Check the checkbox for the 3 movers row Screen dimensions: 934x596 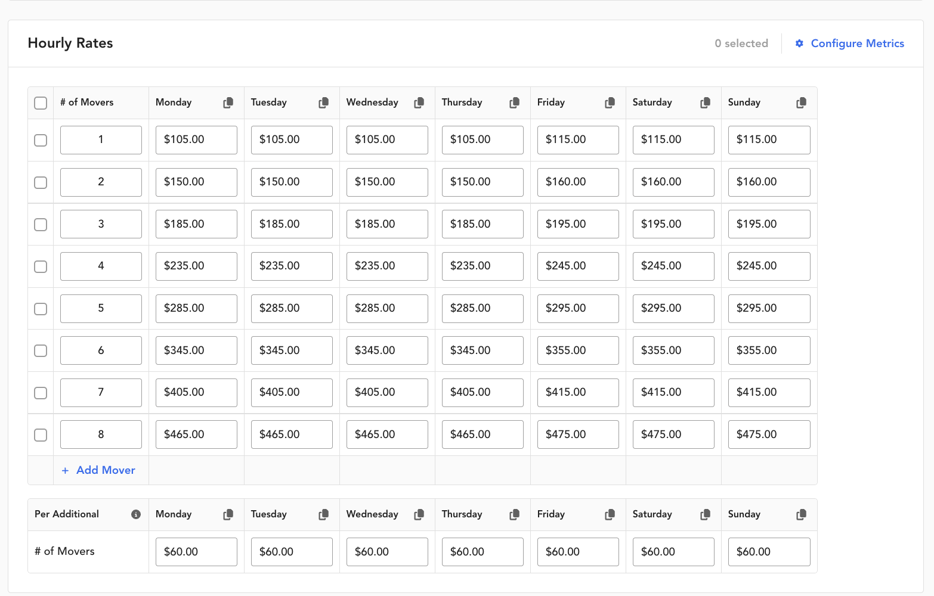[x=41, y=225]
